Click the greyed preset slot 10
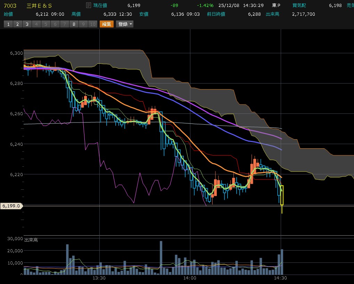The width and height of the screenshot is (354, 284). click(92, 24)
